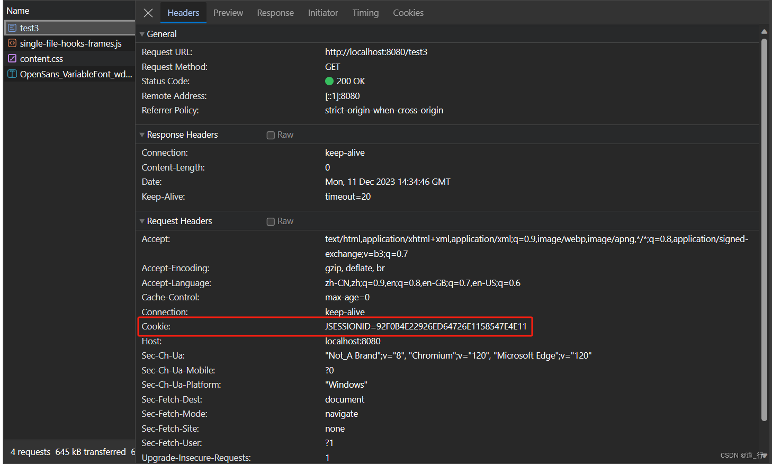
Task: Close the request details panel
Action: (x=148, y=13)
